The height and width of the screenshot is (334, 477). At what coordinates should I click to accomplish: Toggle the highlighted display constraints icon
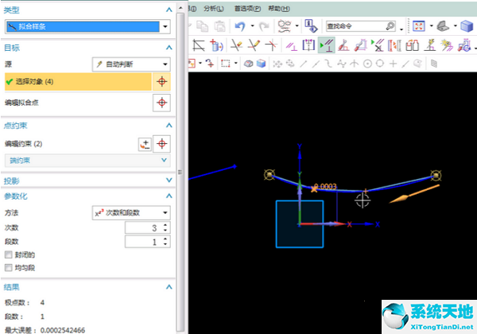327,45
